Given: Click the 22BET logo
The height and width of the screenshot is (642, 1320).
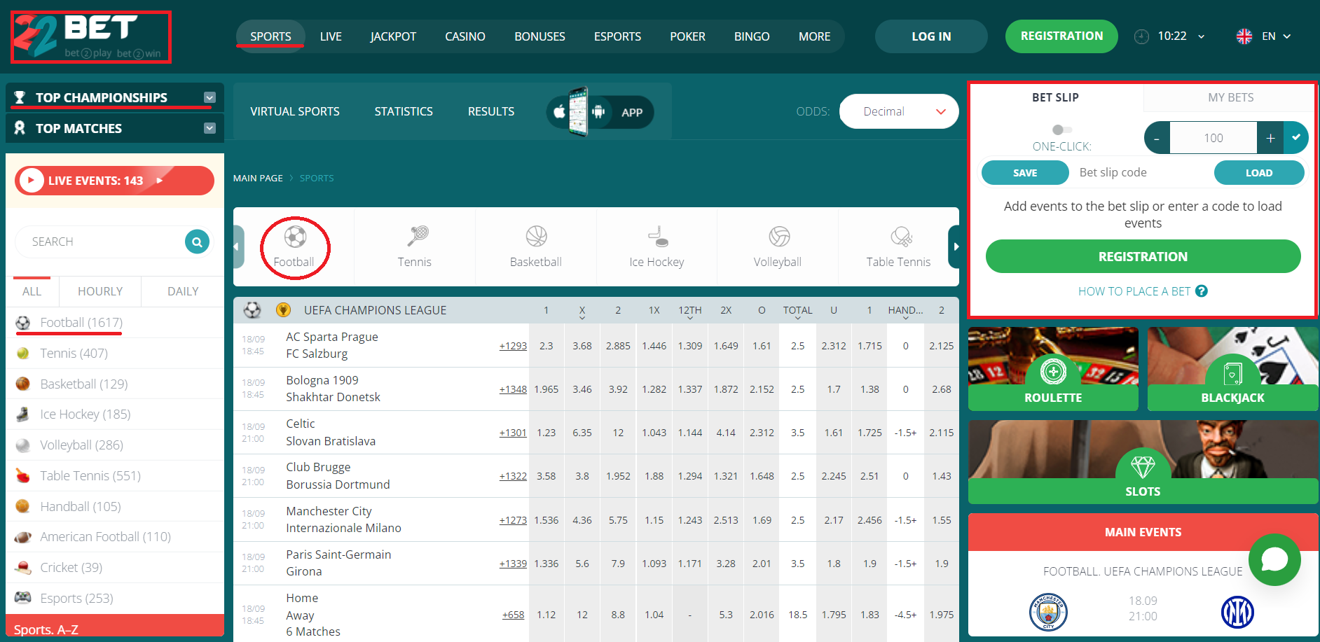Looking at the screenshot, I should (90, 37).
